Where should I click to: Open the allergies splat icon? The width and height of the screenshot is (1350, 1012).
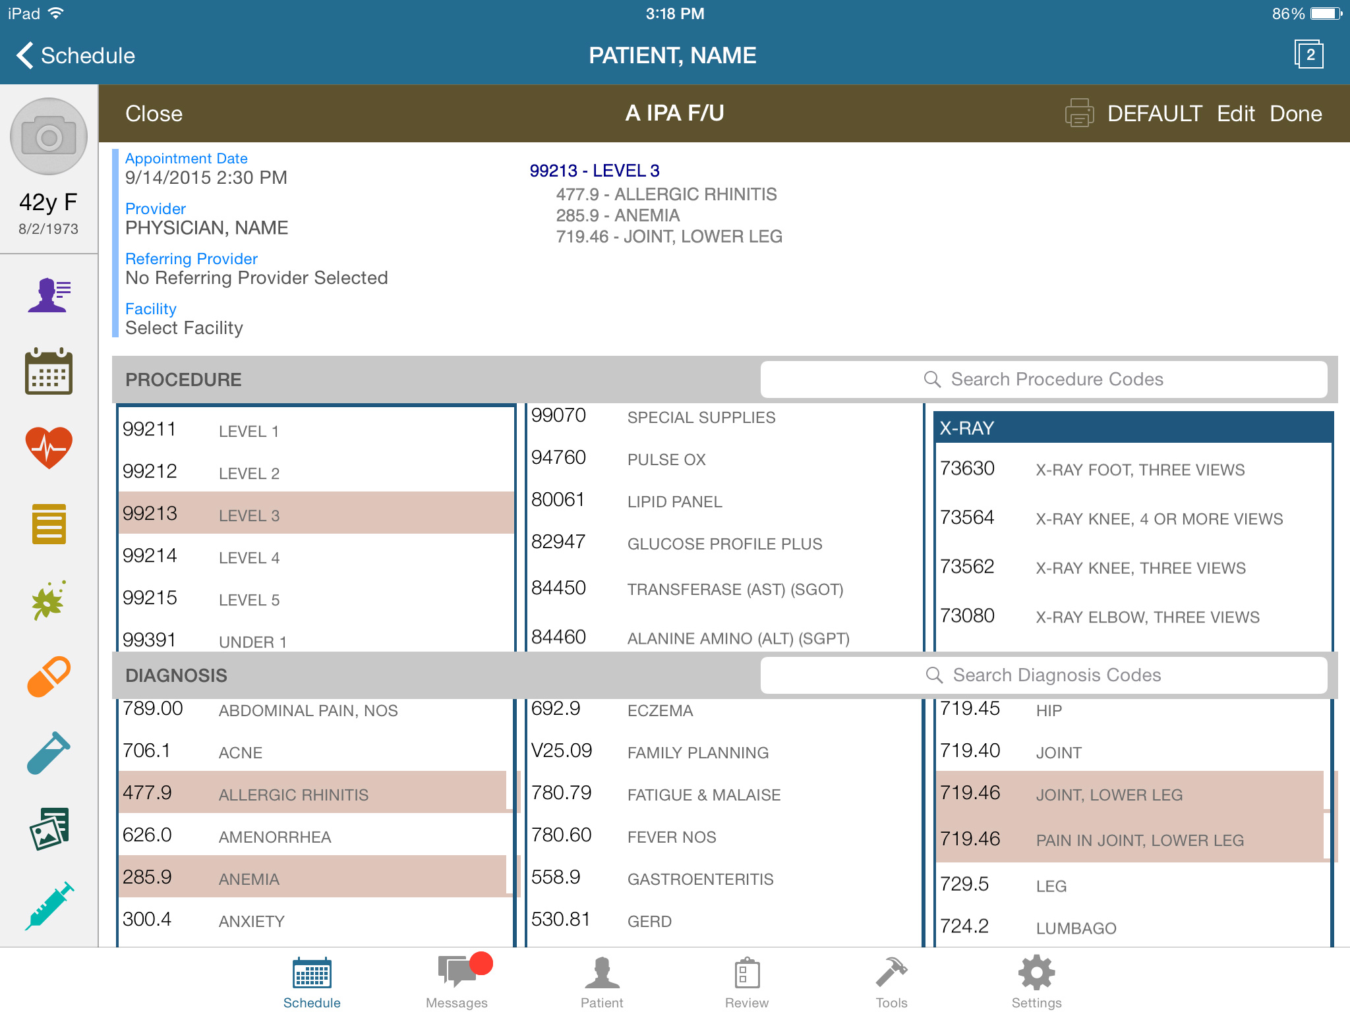point(49,600)
